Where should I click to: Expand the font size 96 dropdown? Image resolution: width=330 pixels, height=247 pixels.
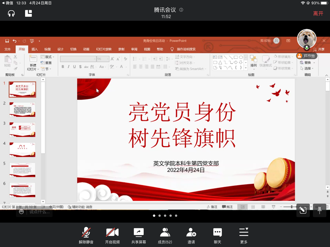107,59
